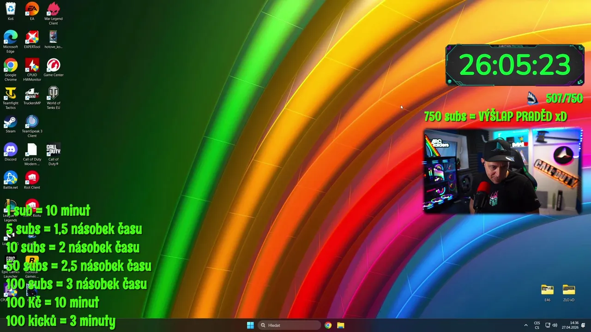Launch the EA app desktop icon
The height and width of the screenshot is (332, 591).
click(32, 12)
